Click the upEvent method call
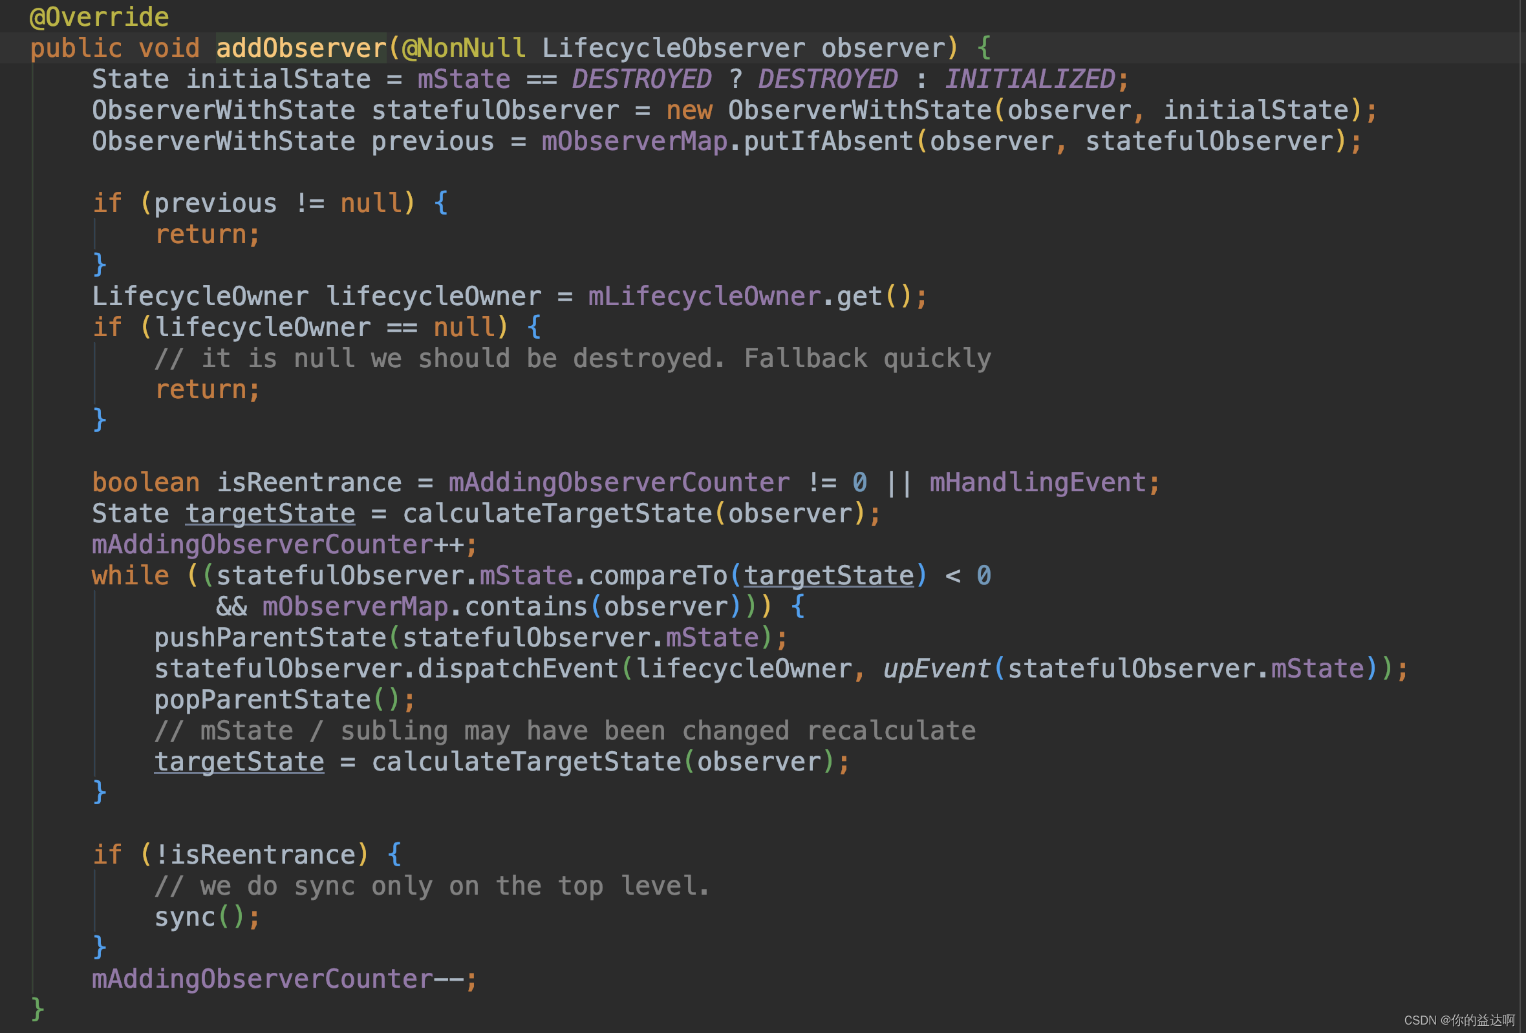 pos(936,668)
